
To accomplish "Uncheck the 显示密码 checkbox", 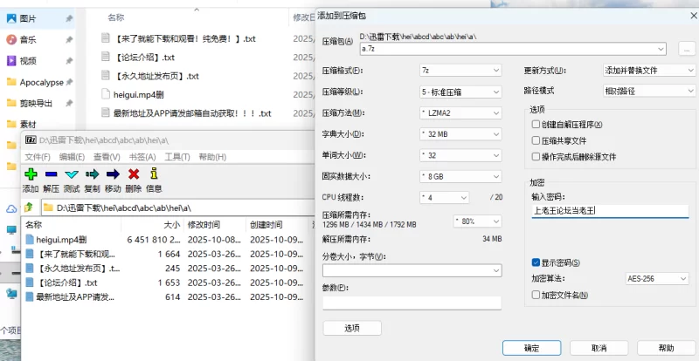I will coord(536,262).
